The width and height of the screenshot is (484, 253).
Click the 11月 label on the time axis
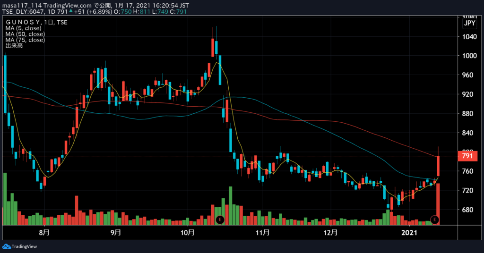[x=263, y=232]
